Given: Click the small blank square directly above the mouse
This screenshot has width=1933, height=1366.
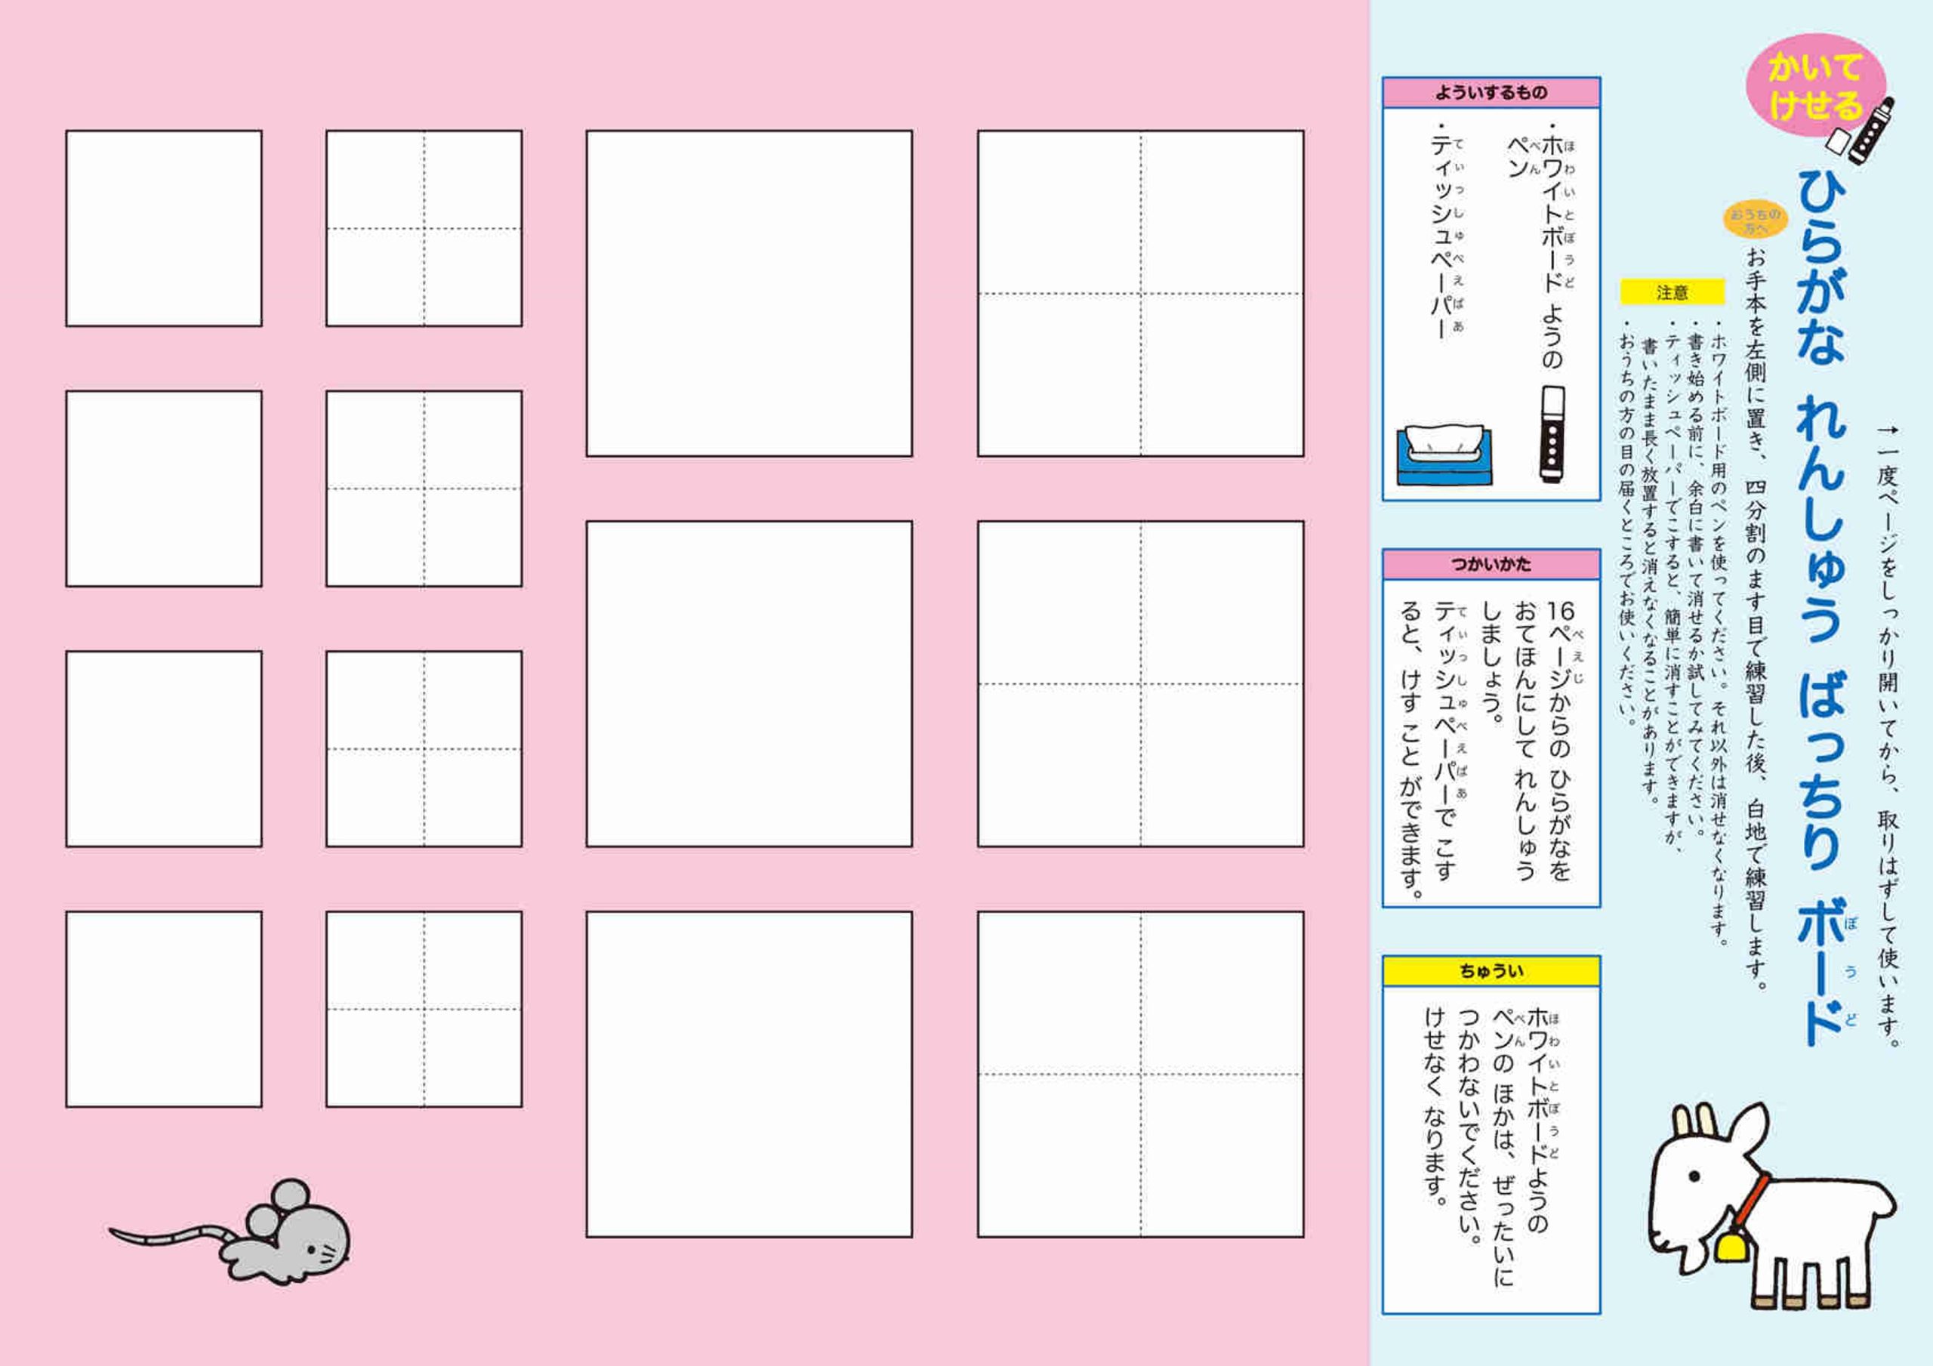Looking at the screenshot, I should 164,1009.
